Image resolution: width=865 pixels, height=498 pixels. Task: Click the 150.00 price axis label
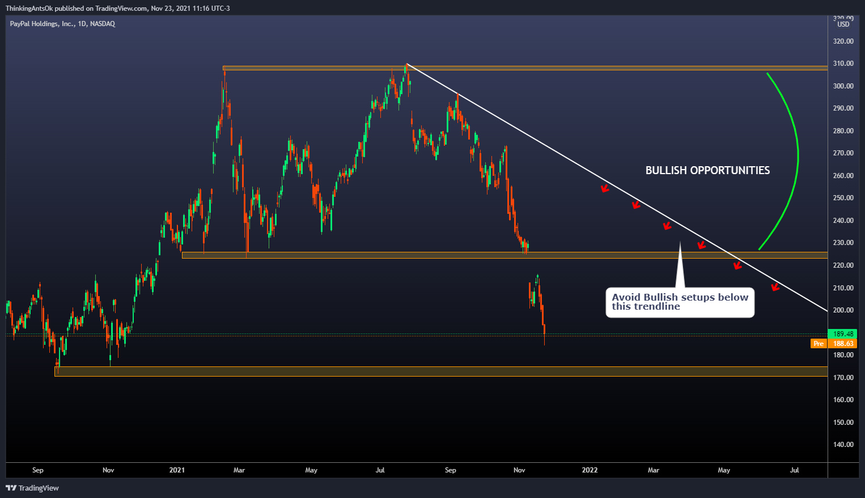[x=843, y=423]
